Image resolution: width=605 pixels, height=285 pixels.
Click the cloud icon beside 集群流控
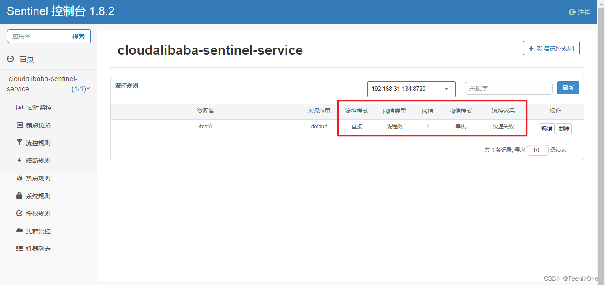tap(19, 231)
